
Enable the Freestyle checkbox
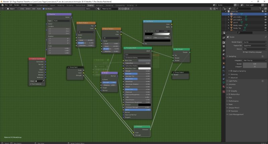pyautogui.click(x=229, y=111)
